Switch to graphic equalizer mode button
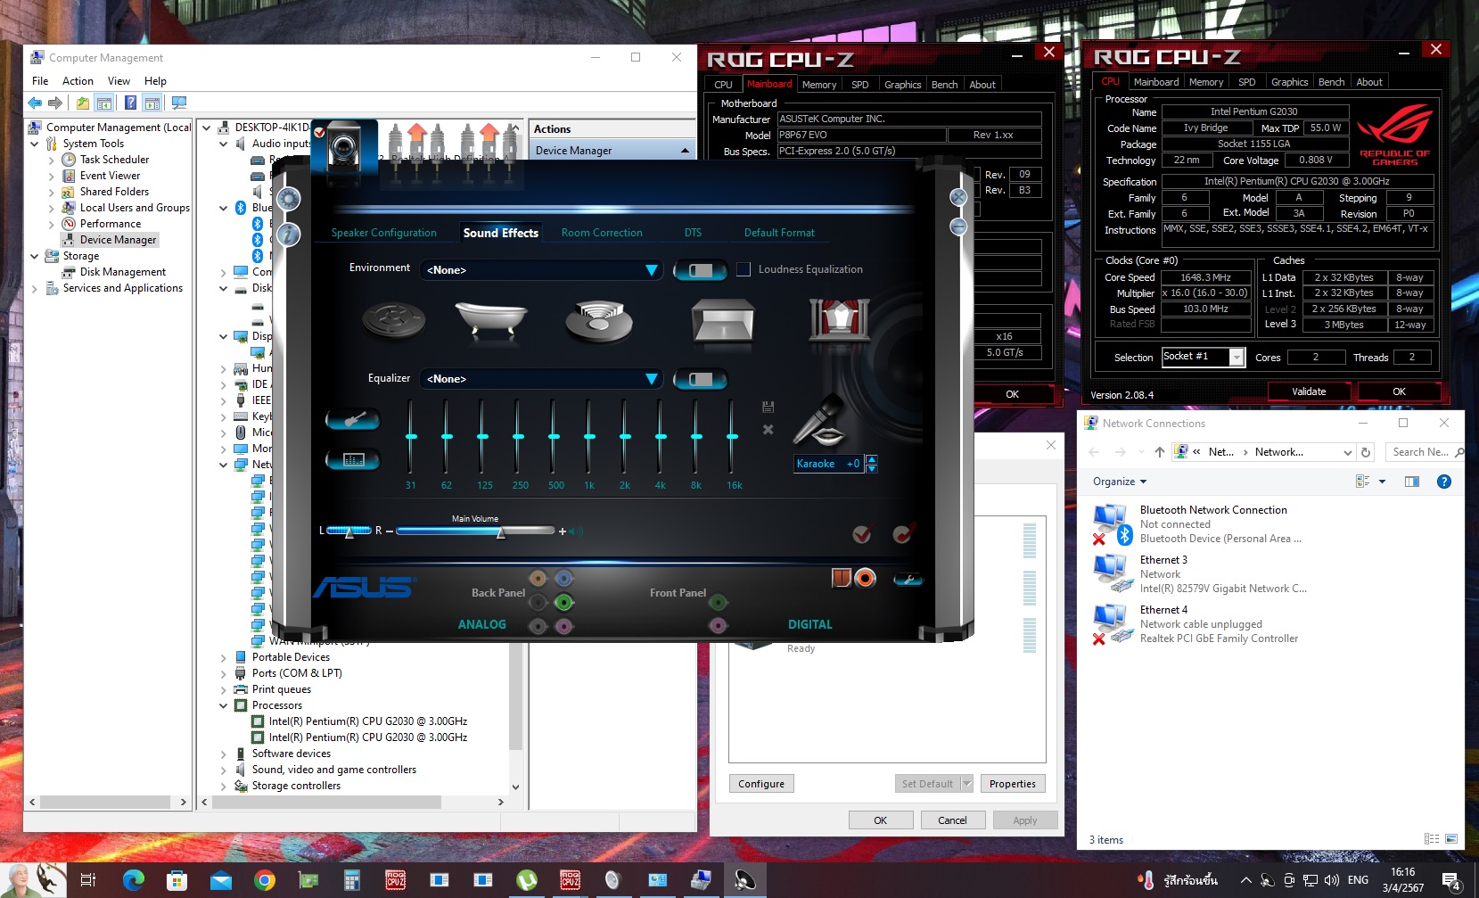This screenshot has height=898, width=1479. (x=353, y=459)
